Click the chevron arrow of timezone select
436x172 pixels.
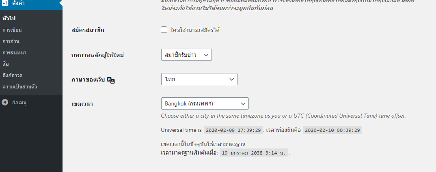pos(243,103)
